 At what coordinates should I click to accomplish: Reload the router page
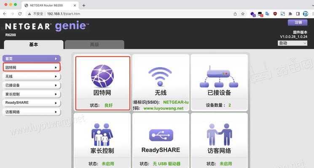tap(20, 14)
